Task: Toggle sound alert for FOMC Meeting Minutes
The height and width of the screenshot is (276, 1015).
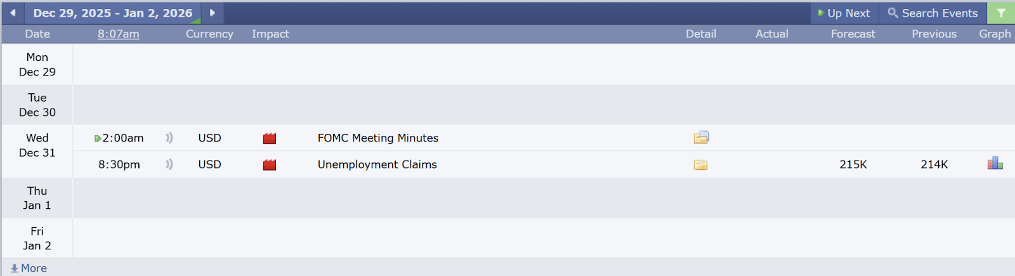Action: (x=169, y=138)
